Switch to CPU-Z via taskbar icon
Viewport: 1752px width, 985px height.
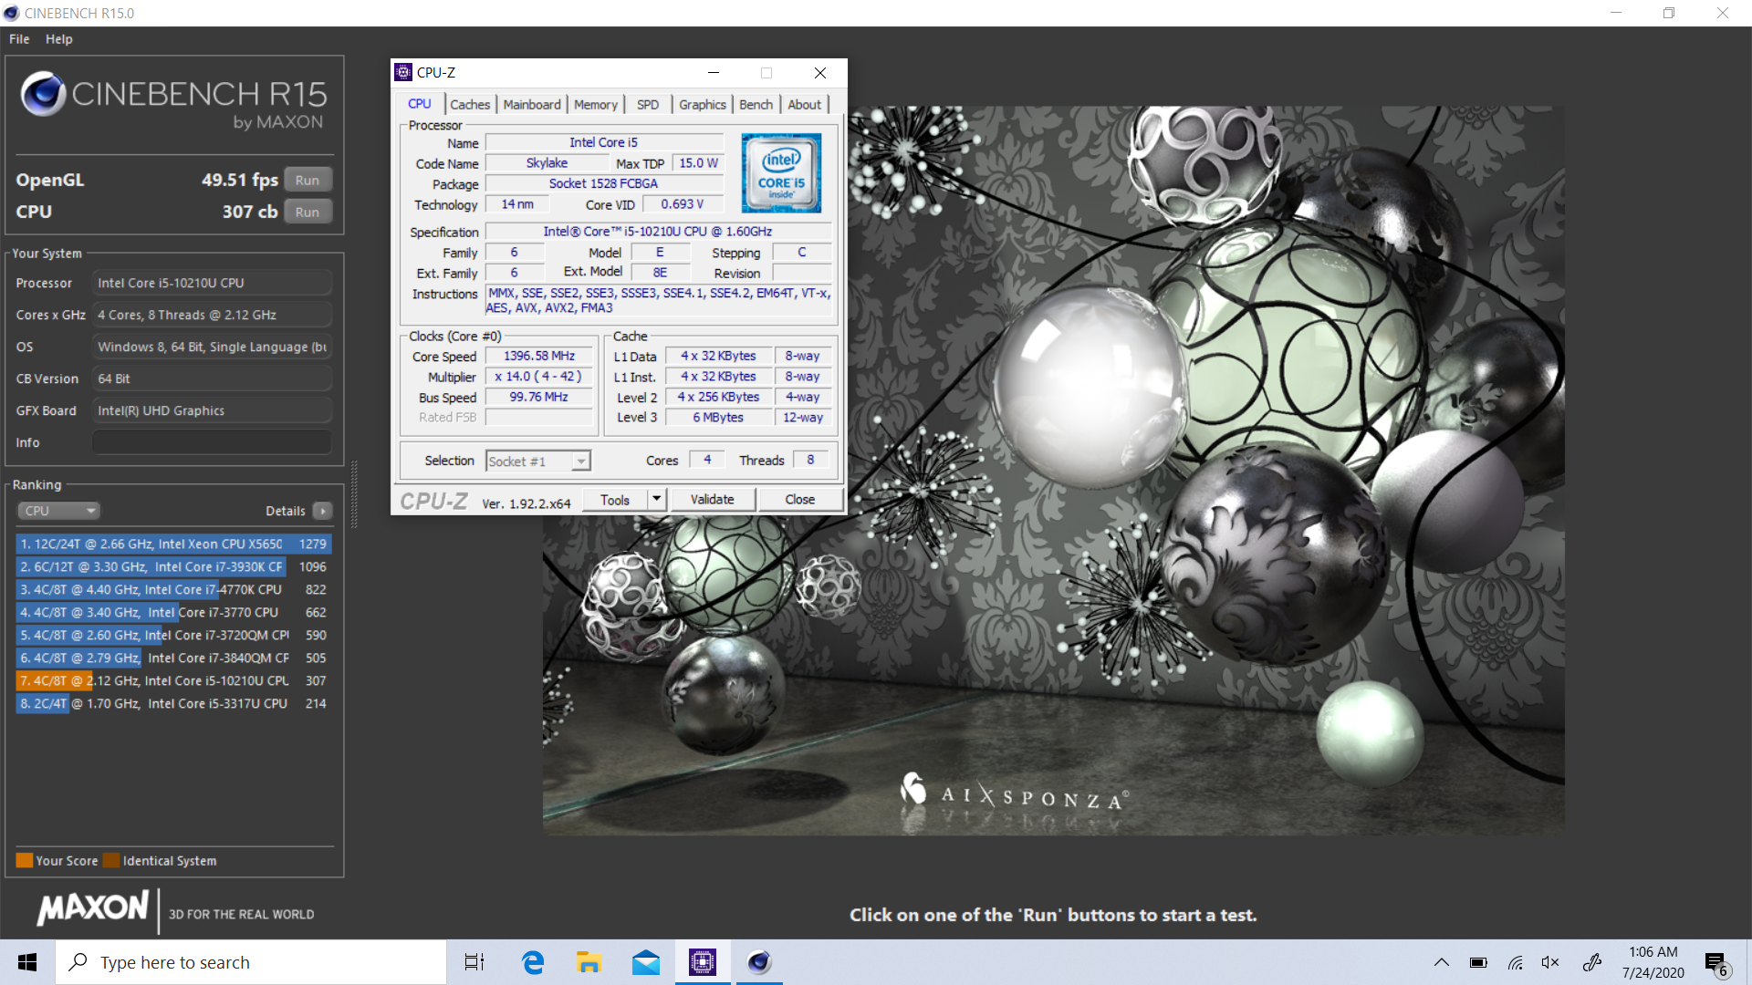click(x=703, y=962)
